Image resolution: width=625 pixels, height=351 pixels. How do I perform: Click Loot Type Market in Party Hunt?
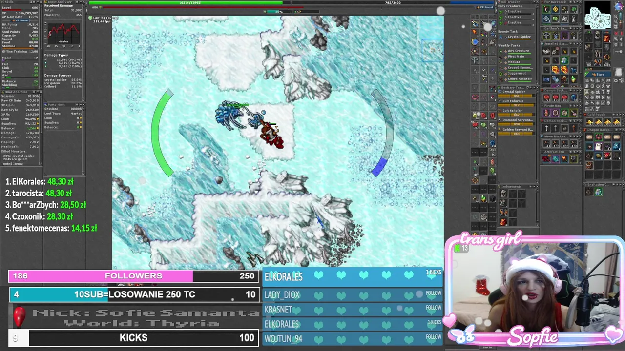(x=63, y=114)
